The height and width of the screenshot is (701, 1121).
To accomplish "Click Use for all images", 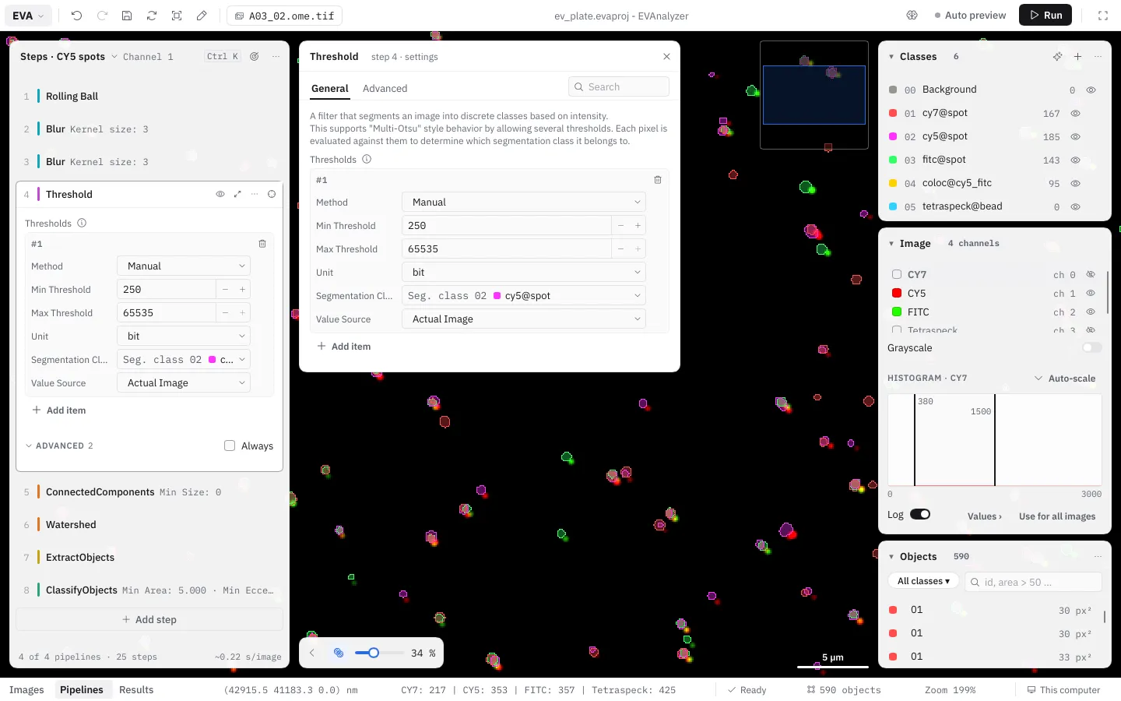I will point(1057,516).
